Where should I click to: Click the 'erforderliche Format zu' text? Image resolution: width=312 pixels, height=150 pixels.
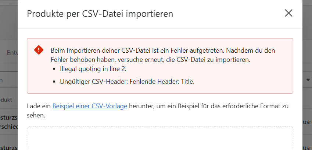(257, 106)
